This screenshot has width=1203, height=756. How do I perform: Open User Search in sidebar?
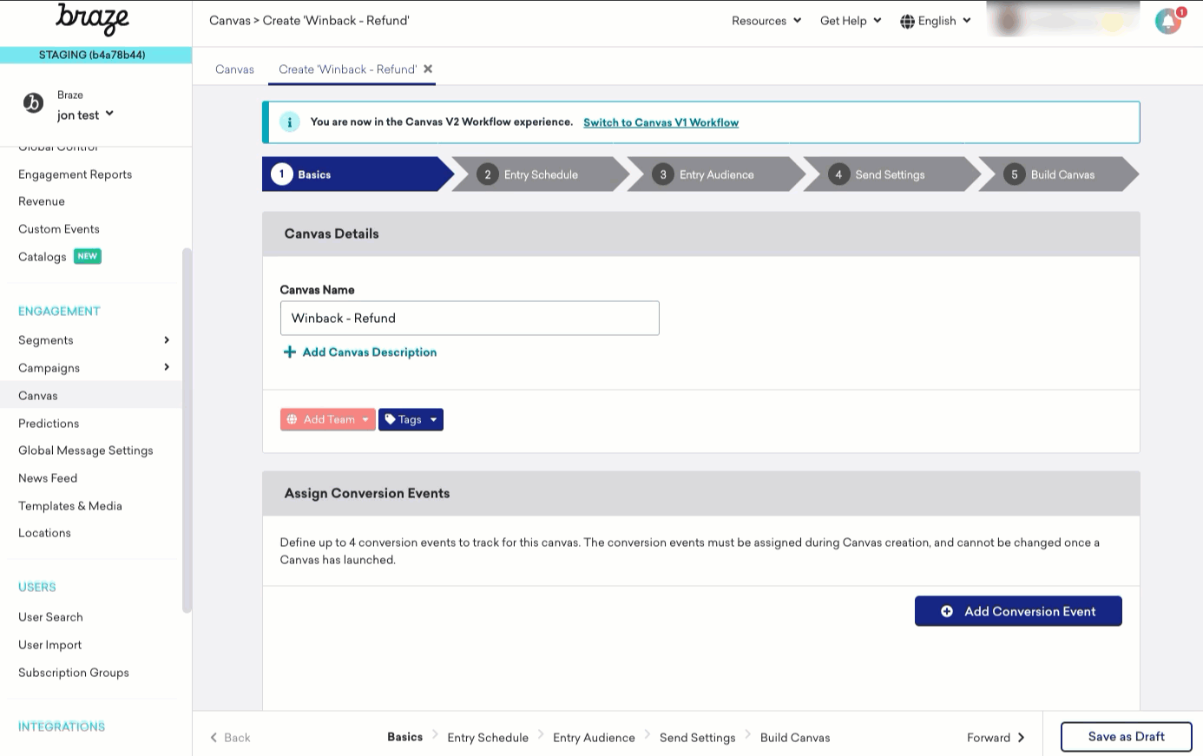[50, 617]
